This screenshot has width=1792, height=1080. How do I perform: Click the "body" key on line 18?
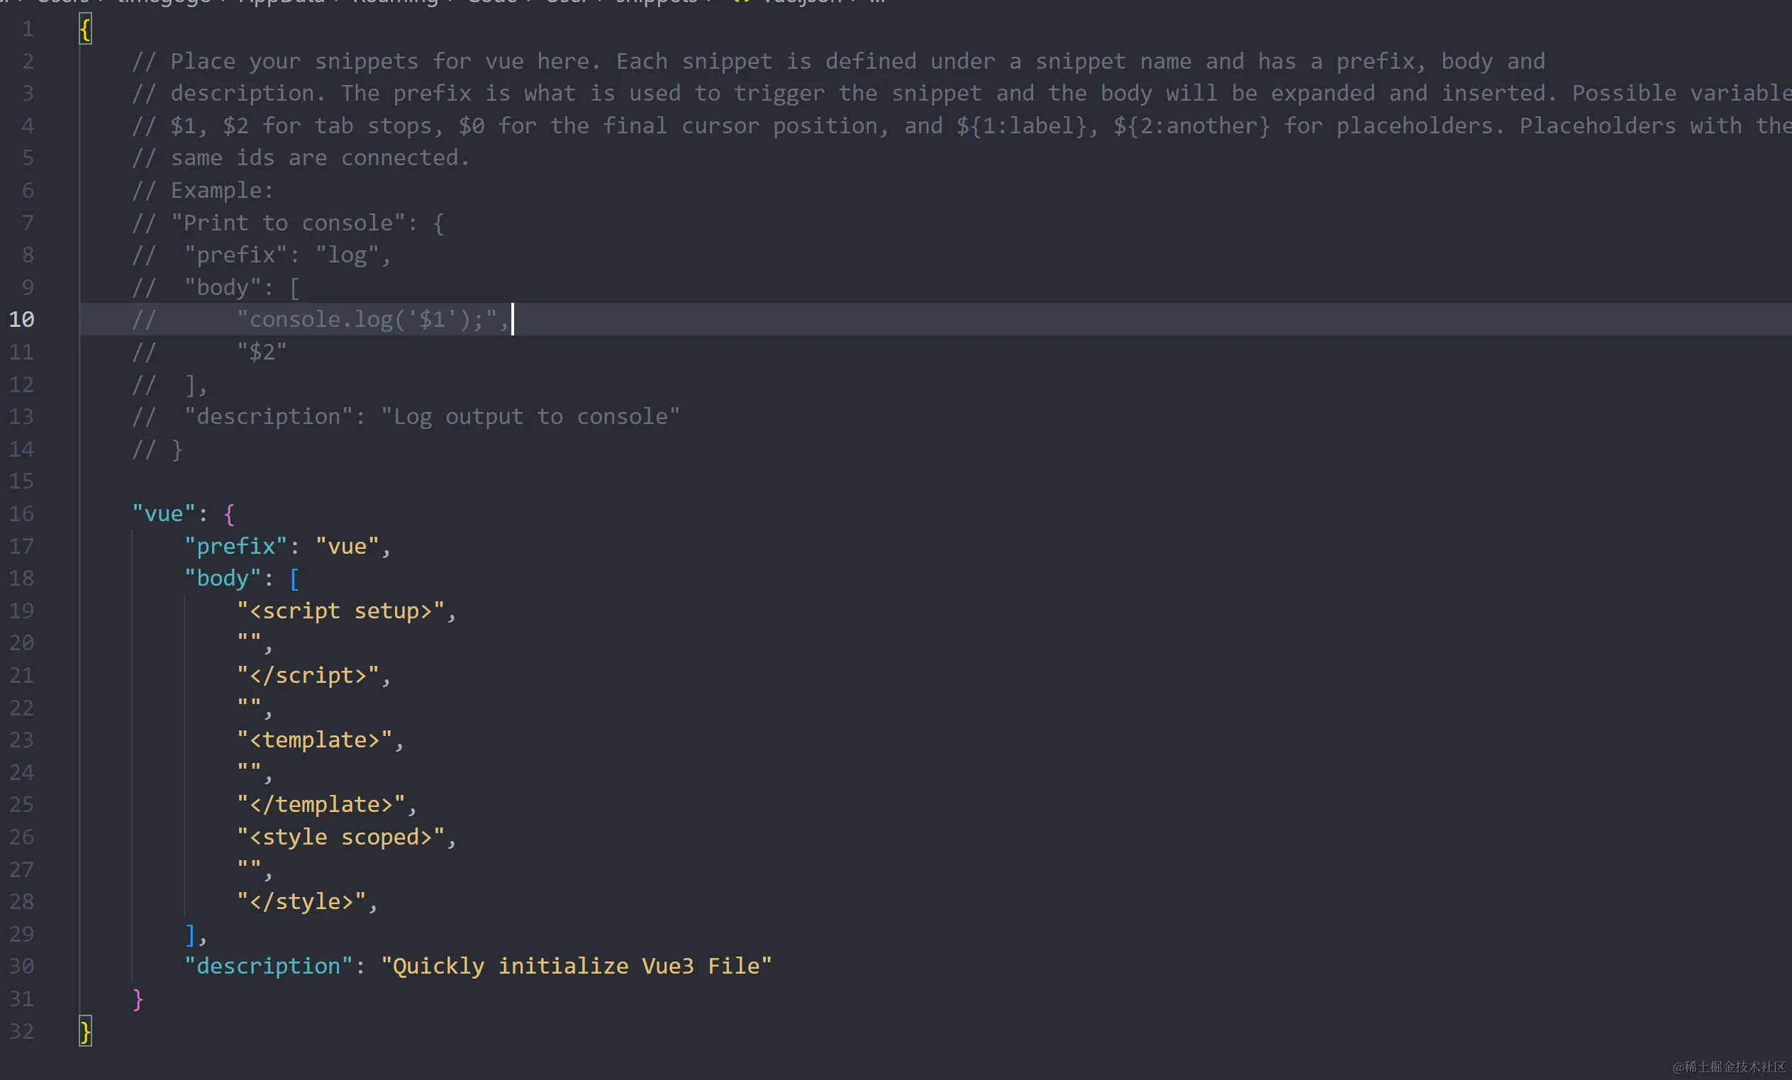tap(222, 578)
